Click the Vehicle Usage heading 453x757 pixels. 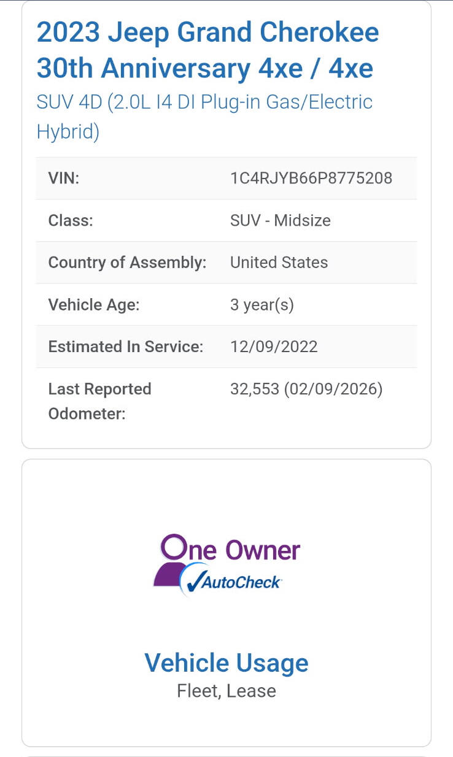click(226, 663)
